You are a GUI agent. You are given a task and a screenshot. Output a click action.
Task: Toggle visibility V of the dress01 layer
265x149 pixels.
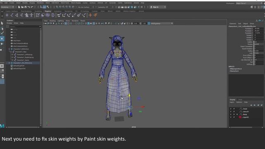[x=231, y=112]
